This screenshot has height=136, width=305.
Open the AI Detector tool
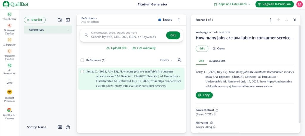click(x=9, y=42)
